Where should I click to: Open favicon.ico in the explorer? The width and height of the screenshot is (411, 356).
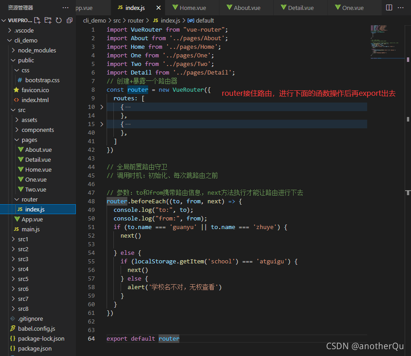pyautogui.click(x=38, y=90)
